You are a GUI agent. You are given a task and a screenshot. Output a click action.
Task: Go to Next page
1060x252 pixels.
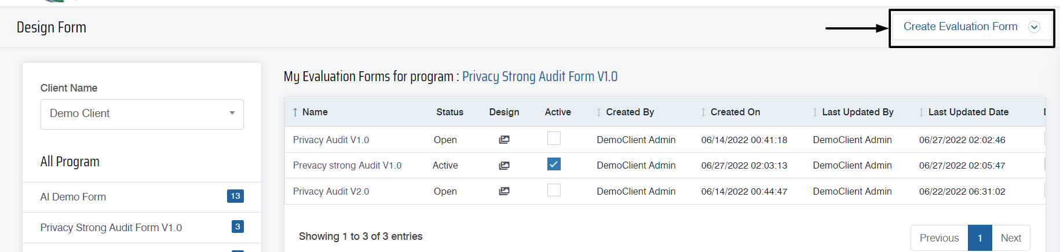[1011, 238]
